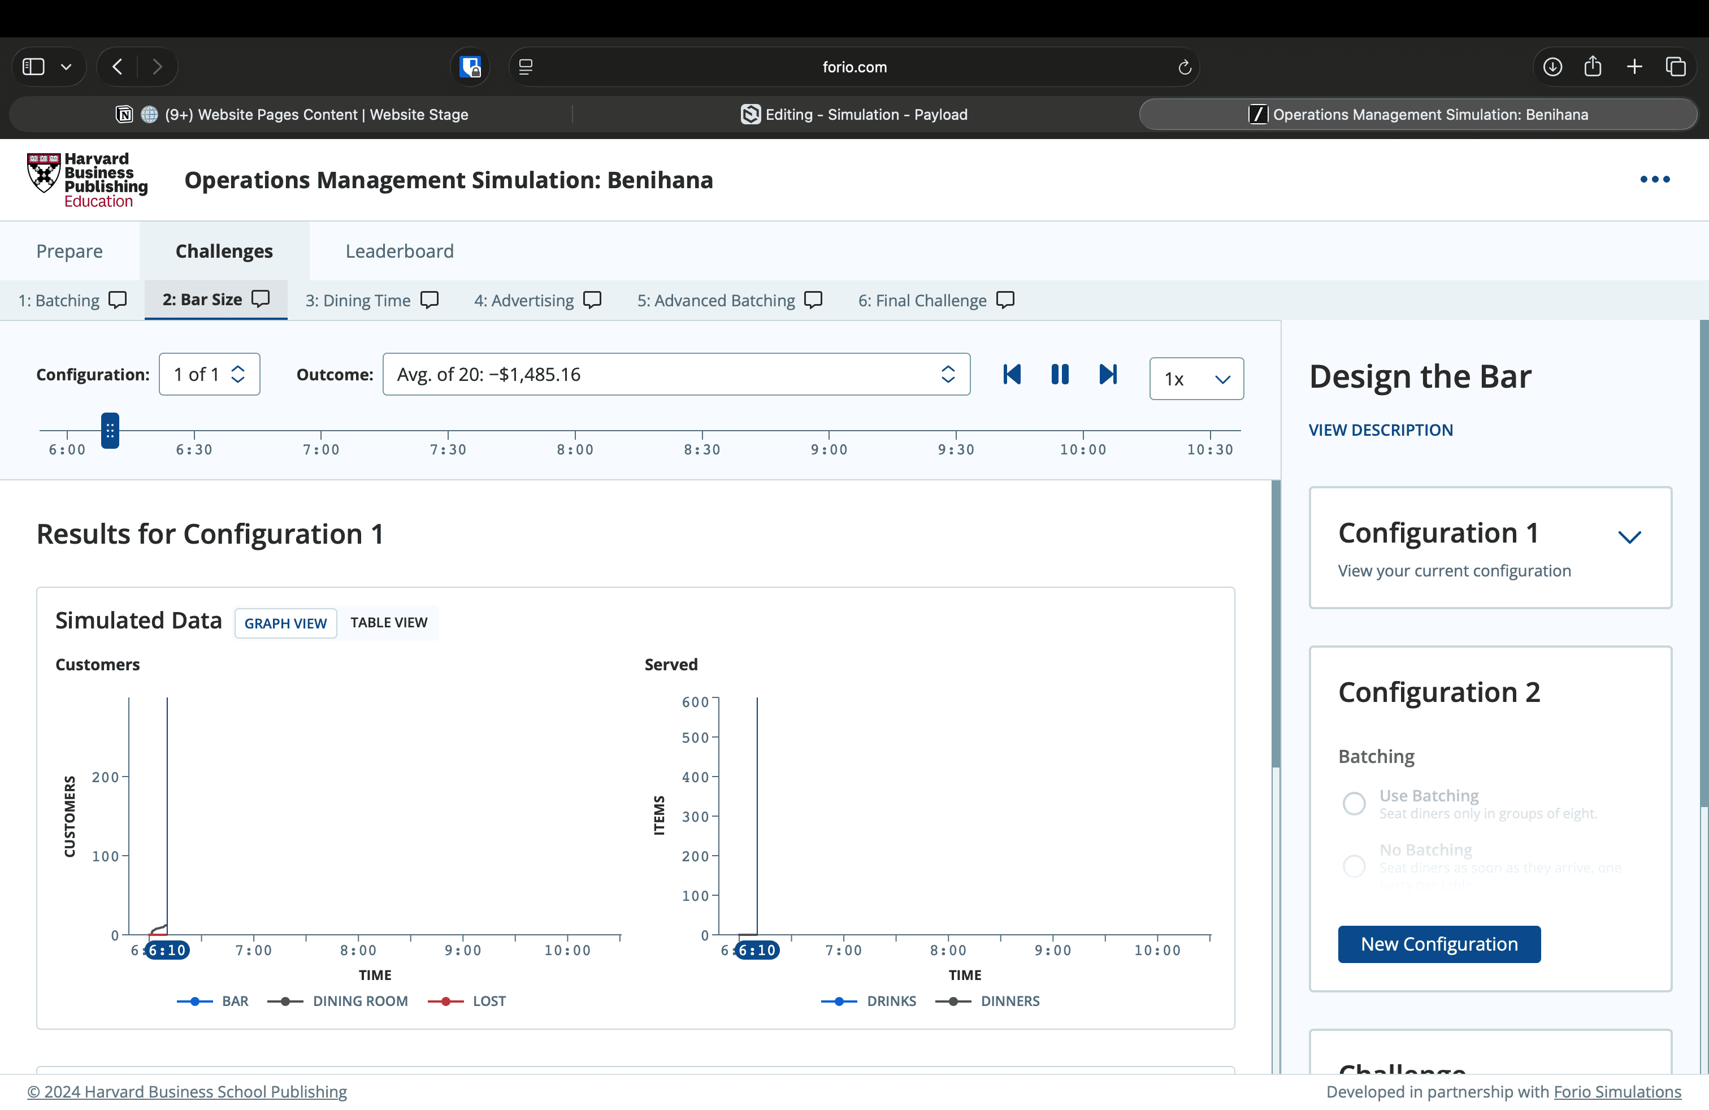Screen dimensions: 1709x1110
Task: Click the timeline slider handle
Action: [110, 430]
